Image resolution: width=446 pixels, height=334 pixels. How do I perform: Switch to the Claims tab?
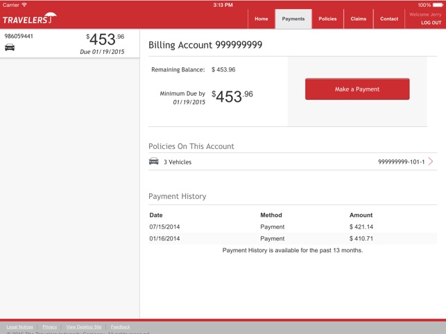click(x=359, y=19)
